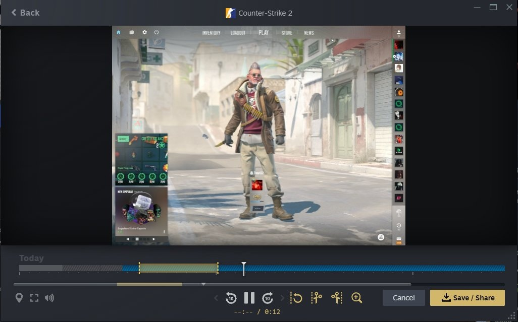Open the INVENTORY tab in the game menu
The height and width of the screenshot is (322, 518).
211,33
